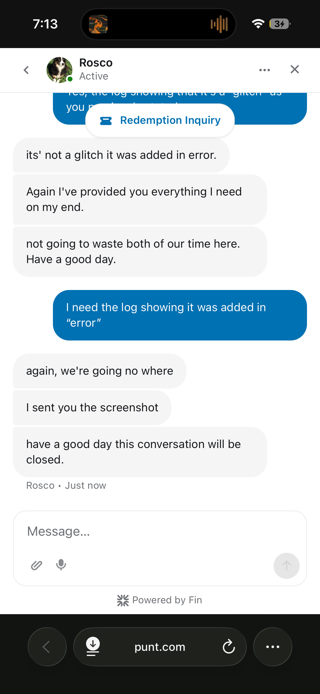Tap the punt.com address bar
320x694 pixels.
pos(160,647)
